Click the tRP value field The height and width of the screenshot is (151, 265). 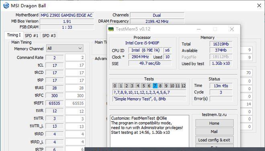[x=55, y=81]
